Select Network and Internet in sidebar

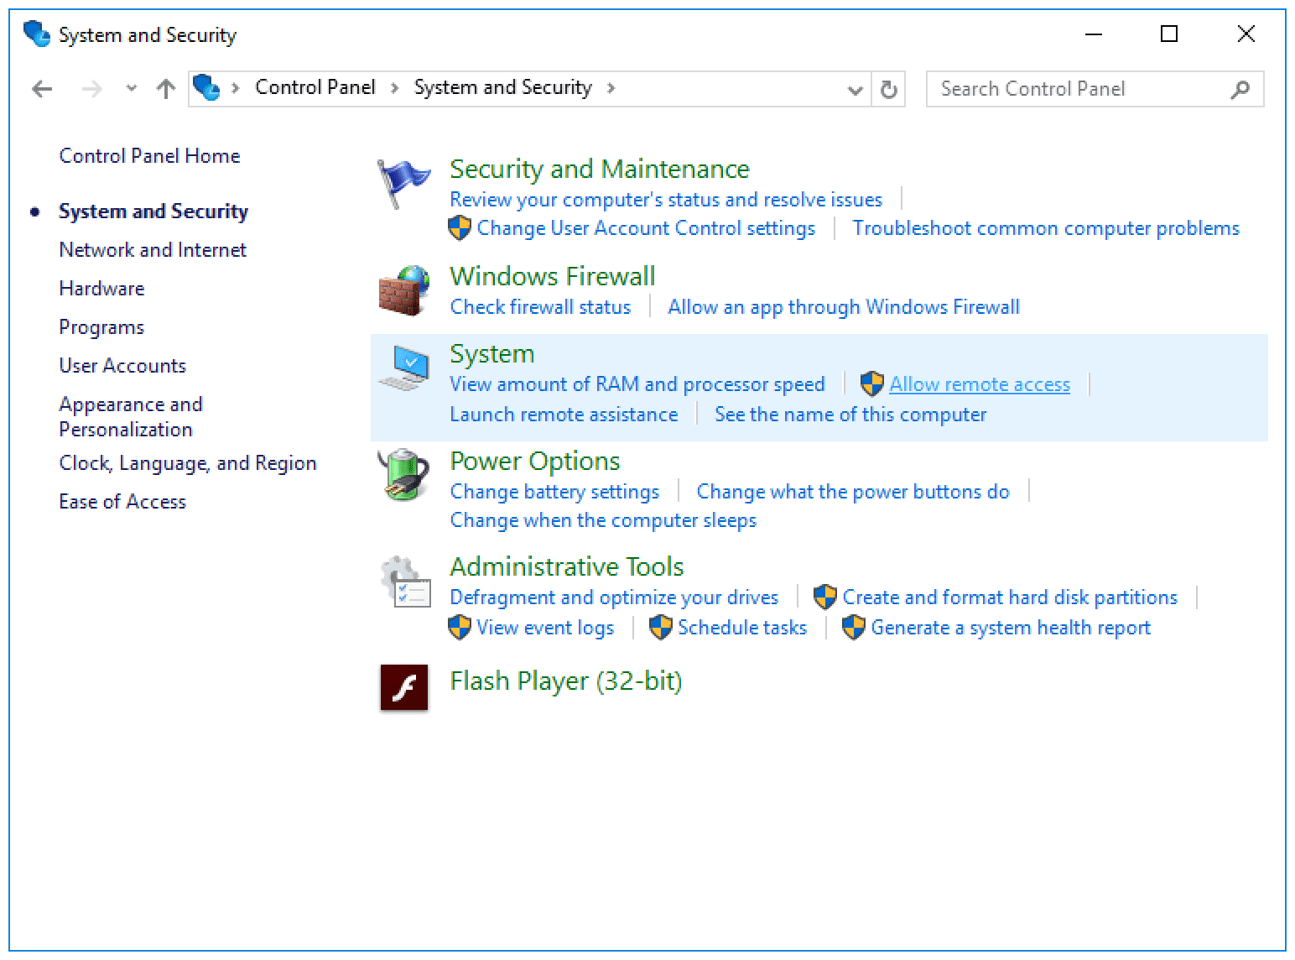153,250
